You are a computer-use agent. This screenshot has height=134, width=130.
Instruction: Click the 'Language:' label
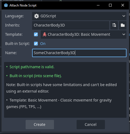(15, 16)
